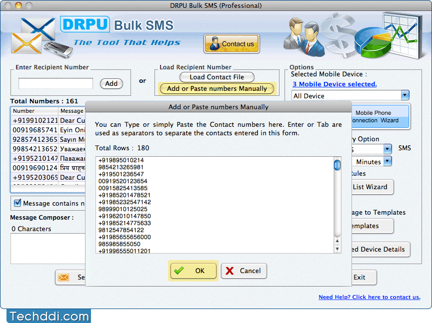This screenshot has height=323, width=432.
Task: Click the businessmen graphic in header
Action: click(303, 36)
